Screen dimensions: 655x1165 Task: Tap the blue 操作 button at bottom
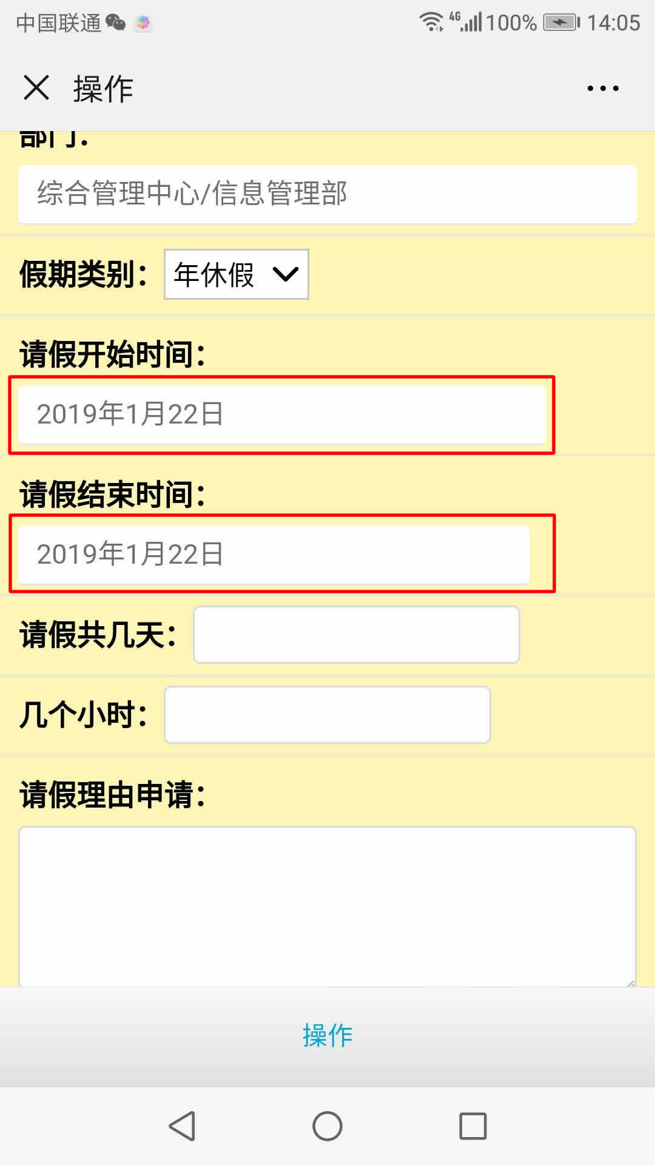coord(327,1035)
